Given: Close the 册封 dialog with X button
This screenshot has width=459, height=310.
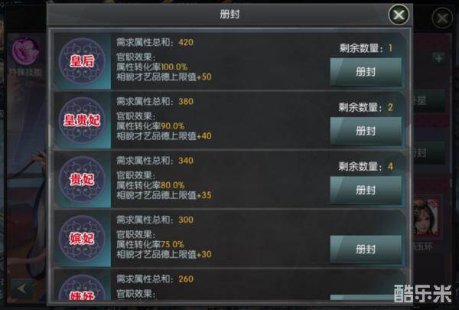Looking at the screenshot, I should click(399, 15).
